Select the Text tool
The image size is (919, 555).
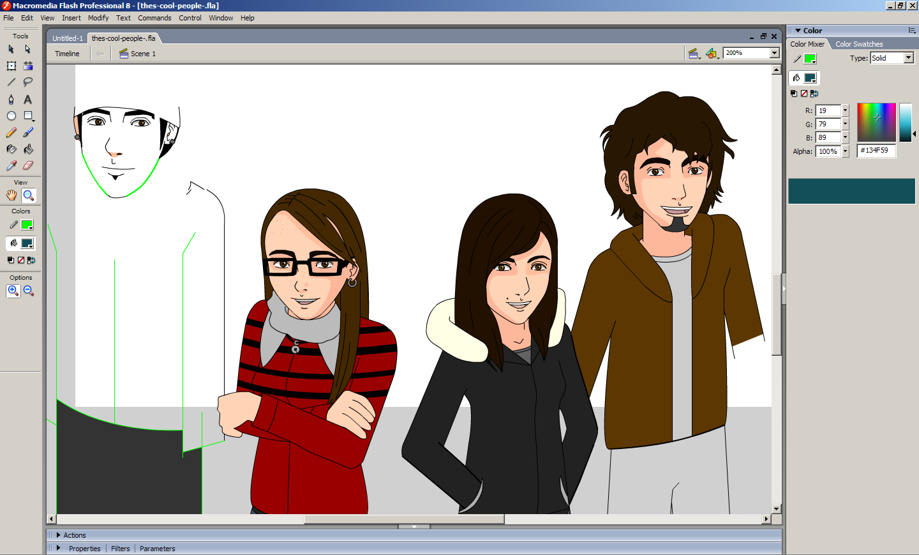27,99
